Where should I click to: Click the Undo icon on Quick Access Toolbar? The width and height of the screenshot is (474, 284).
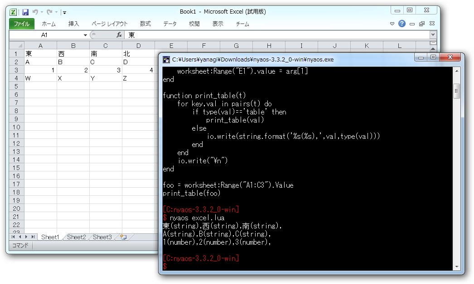(35, 12)
